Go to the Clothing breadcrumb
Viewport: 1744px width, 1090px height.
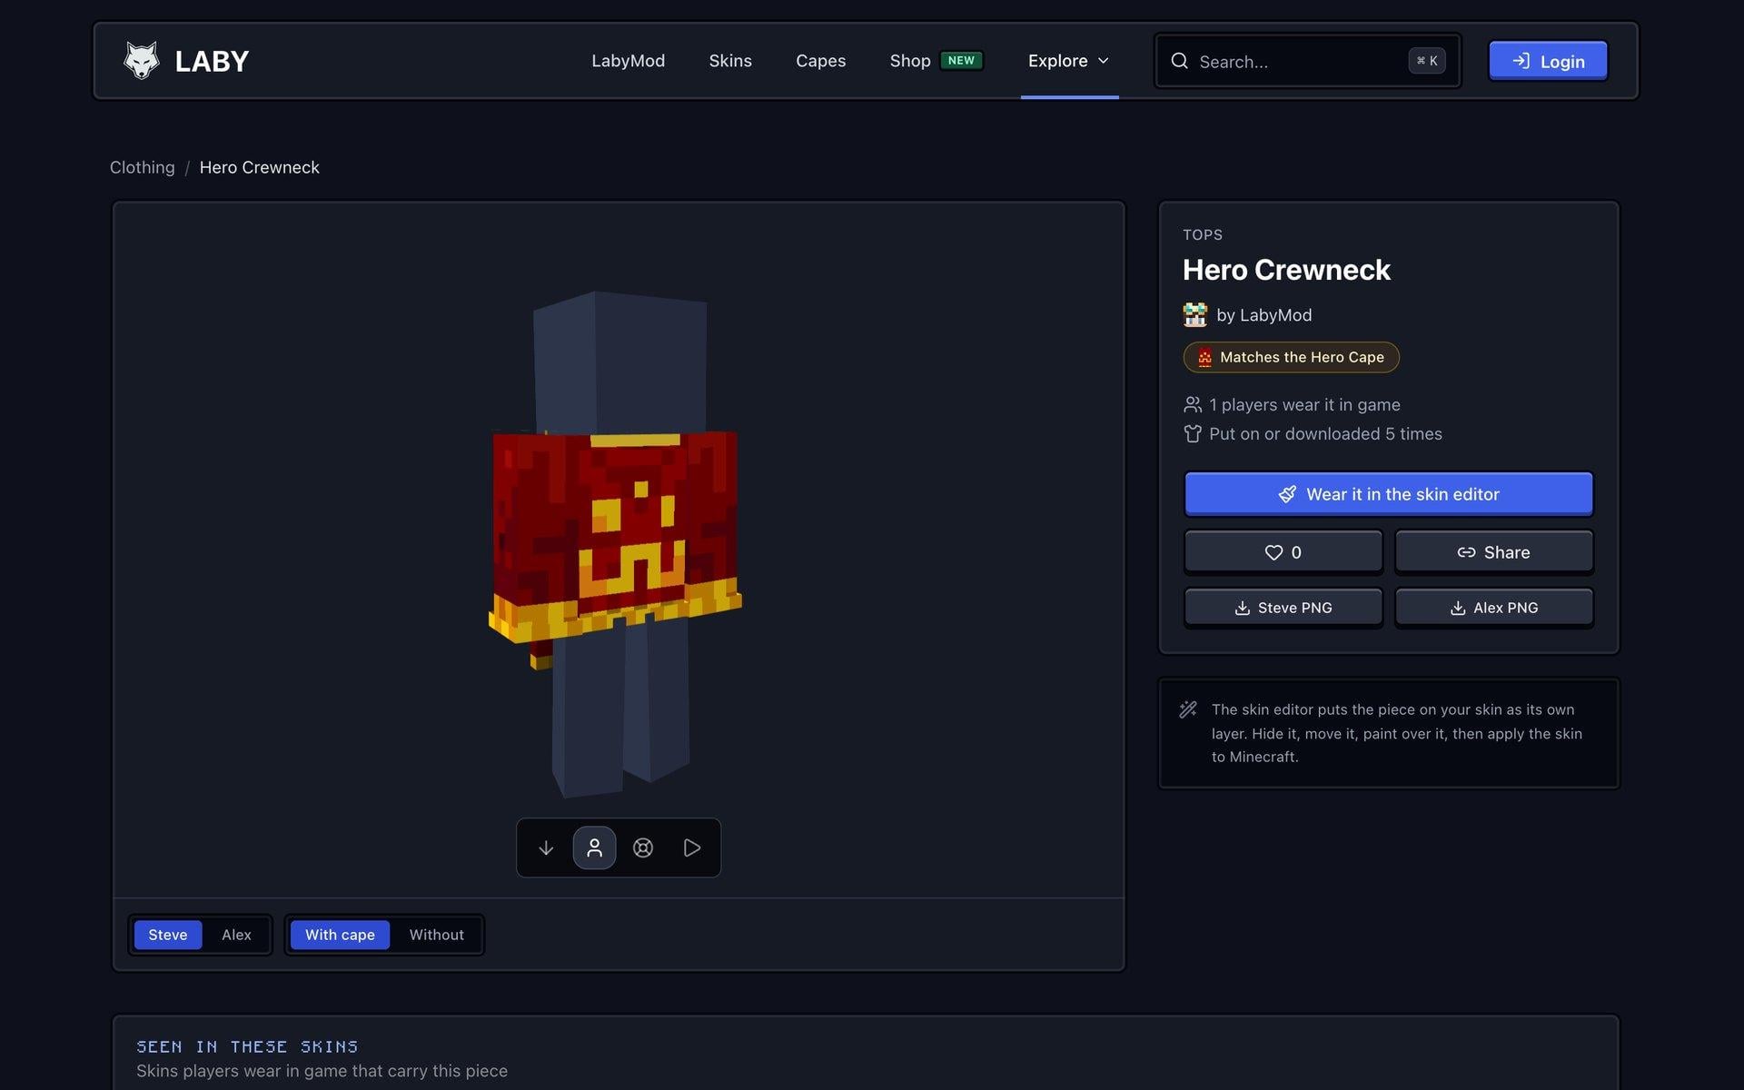pyautogui.click(x=142, y=167)
